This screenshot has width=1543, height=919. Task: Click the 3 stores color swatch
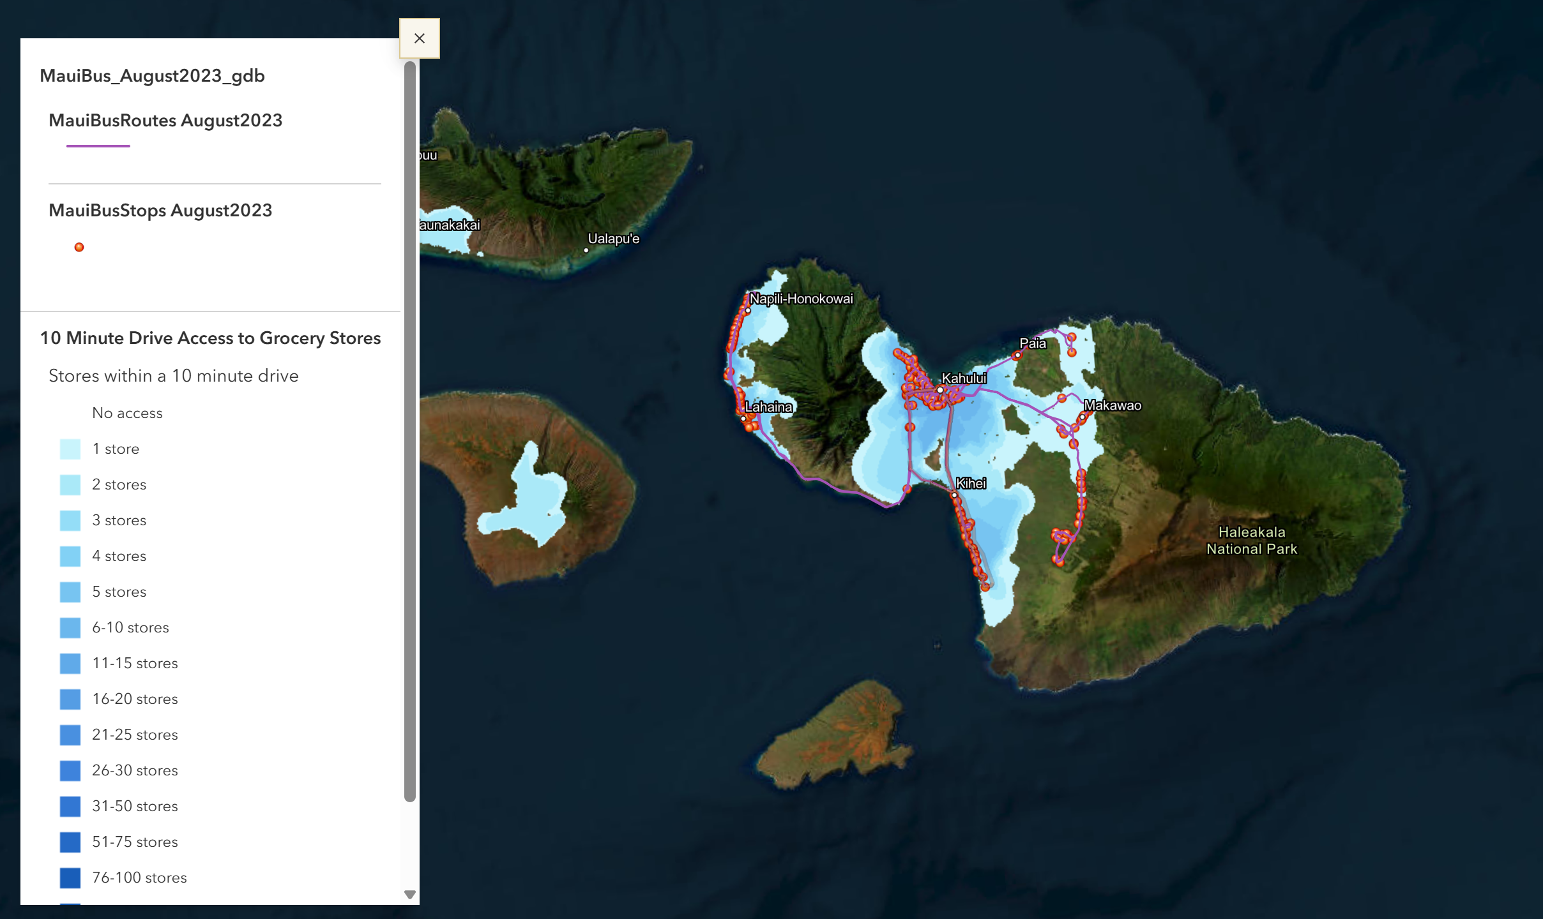coord(70,521)
